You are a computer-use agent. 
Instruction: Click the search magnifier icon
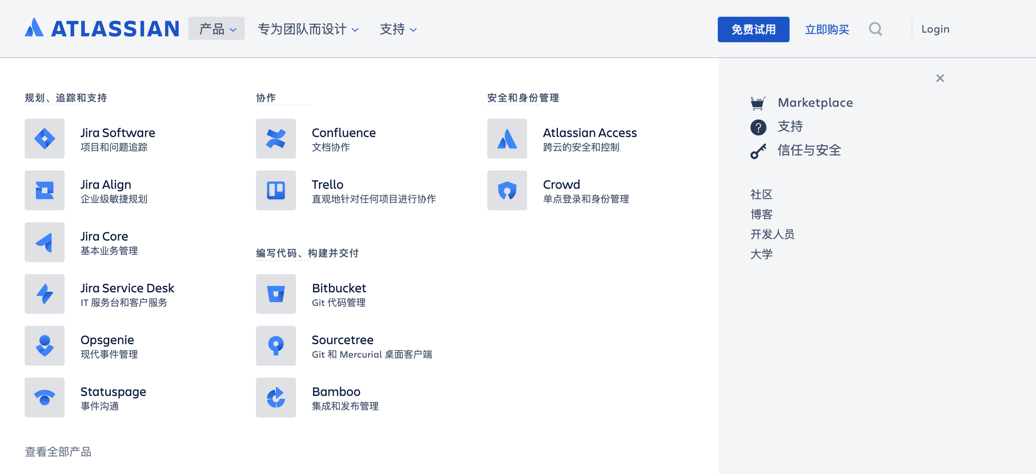[875, 29]
